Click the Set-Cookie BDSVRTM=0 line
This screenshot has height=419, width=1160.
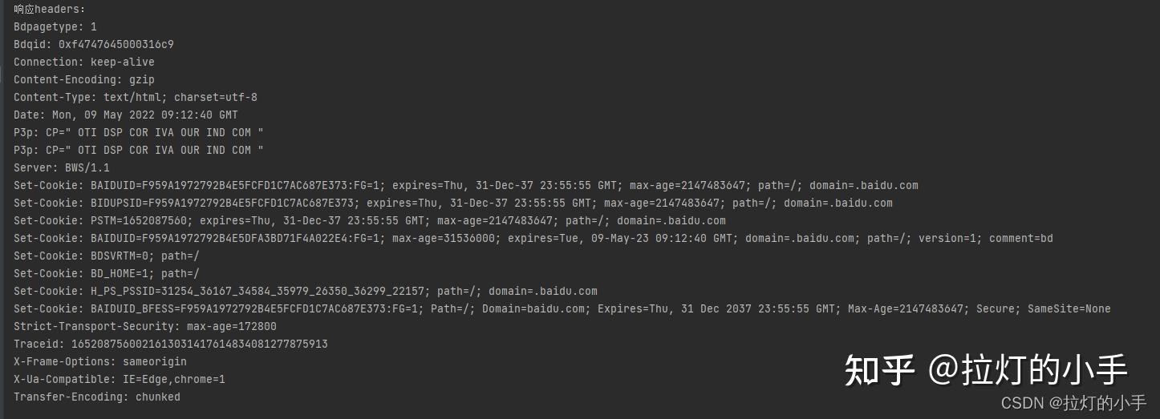click(x=107, y=256)
